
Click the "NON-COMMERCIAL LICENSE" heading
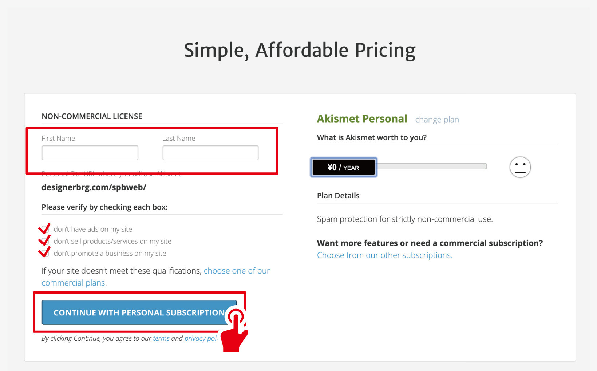tap(92, 116)
